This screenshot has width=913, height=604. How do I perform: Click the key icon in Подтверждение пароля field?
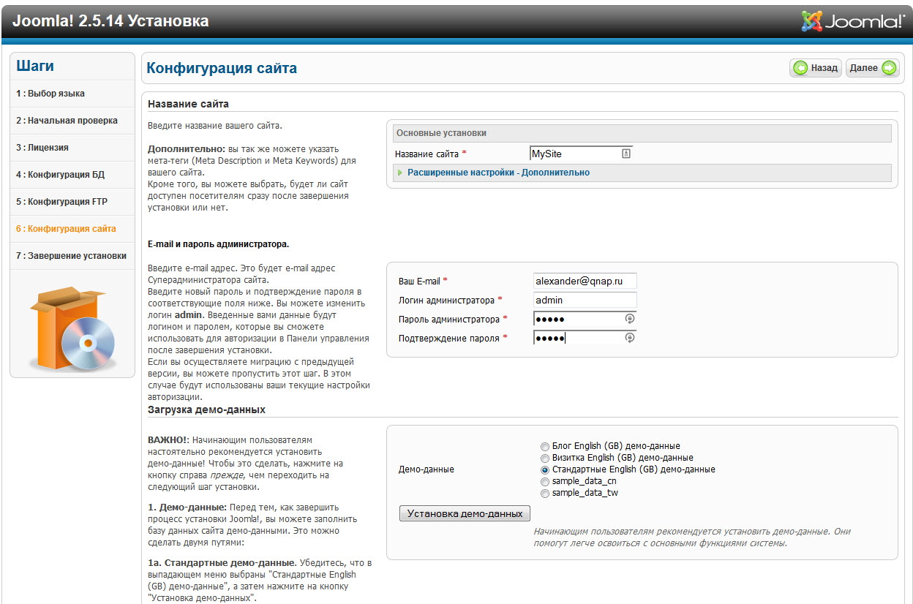click(630, 338)
